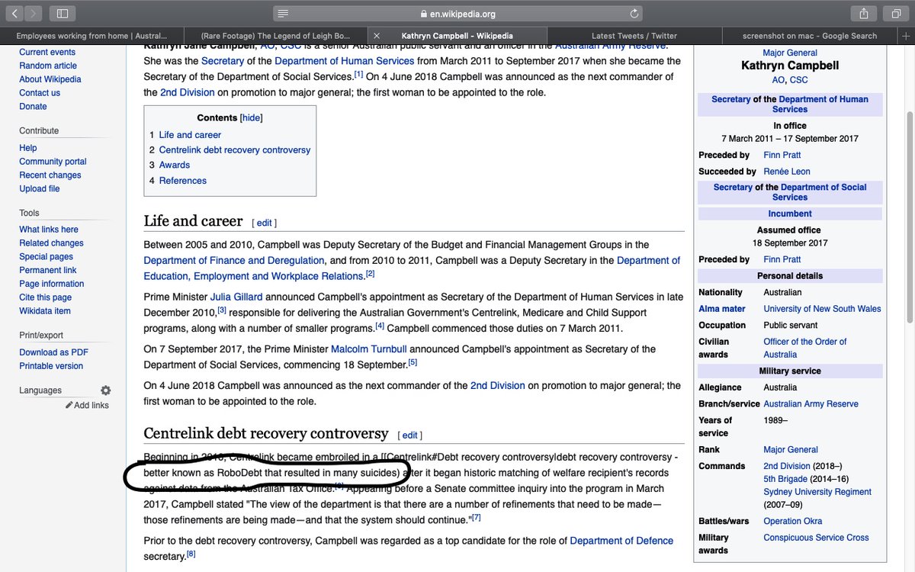Open the Safari Share button
This screenshot has height=572, width=915.
(864, 13)
